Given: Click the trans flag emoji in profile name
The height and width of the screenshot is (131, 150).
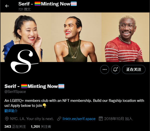Looking at the screenshot, I should point(61,86).
